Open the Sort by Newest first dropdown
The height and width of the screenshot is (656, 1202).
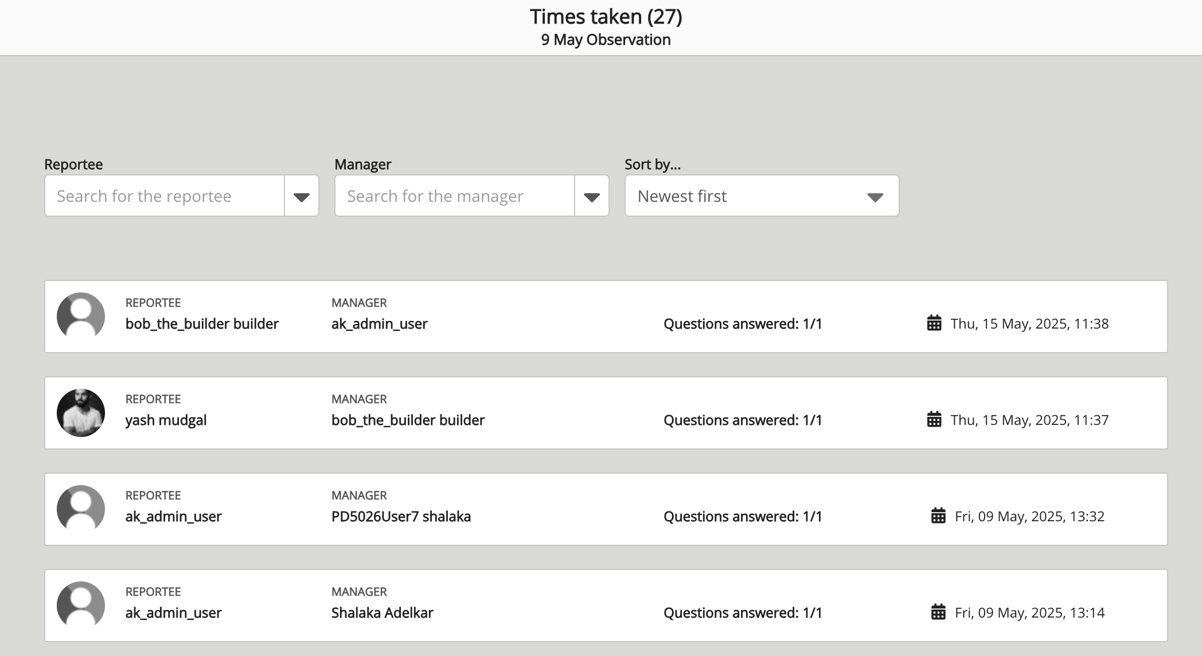pos(762,196)
